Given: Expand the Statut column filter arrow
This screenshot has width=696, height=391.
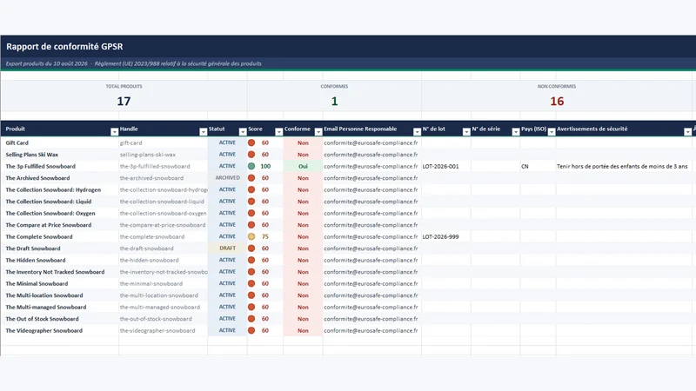Looking at the screenshot, I should click(243, 132).
